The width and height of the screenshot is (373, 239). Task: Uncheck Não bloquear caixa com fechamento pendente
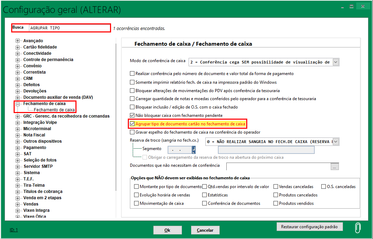click(132, 115)
